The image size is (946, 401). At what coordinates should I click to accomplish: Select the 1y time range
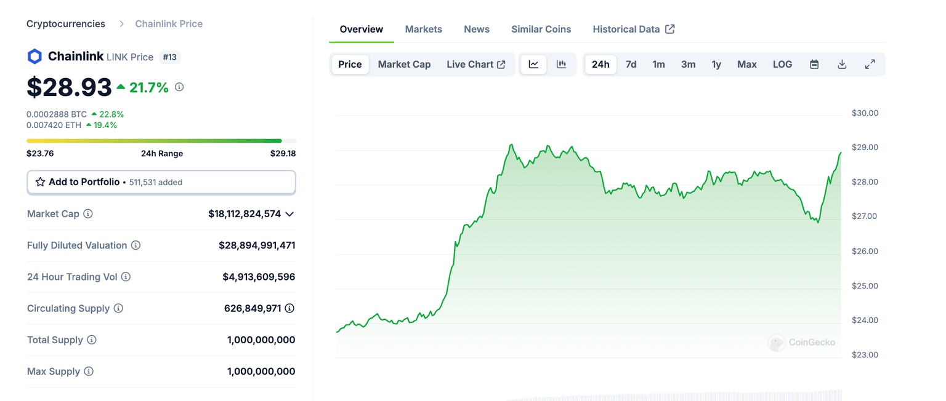tap(716, 65)
